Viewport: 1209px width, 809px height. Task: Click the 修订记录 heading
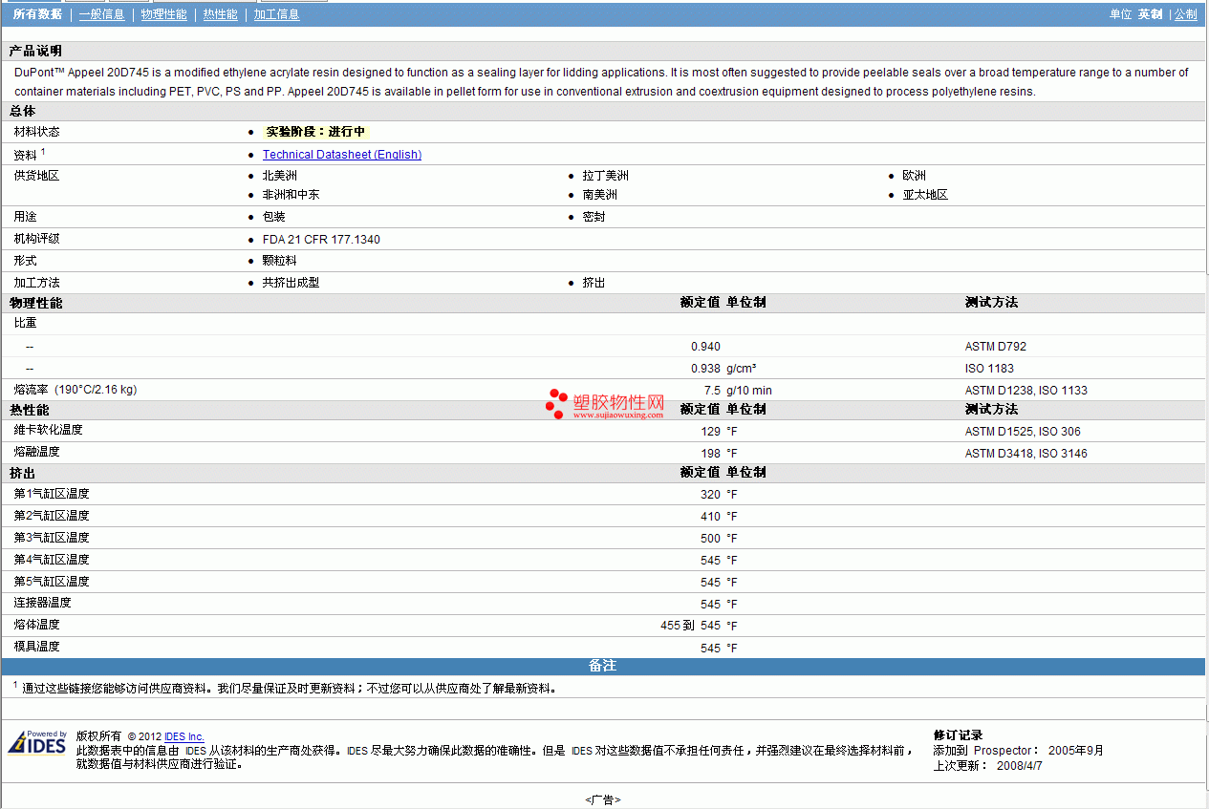958,735
